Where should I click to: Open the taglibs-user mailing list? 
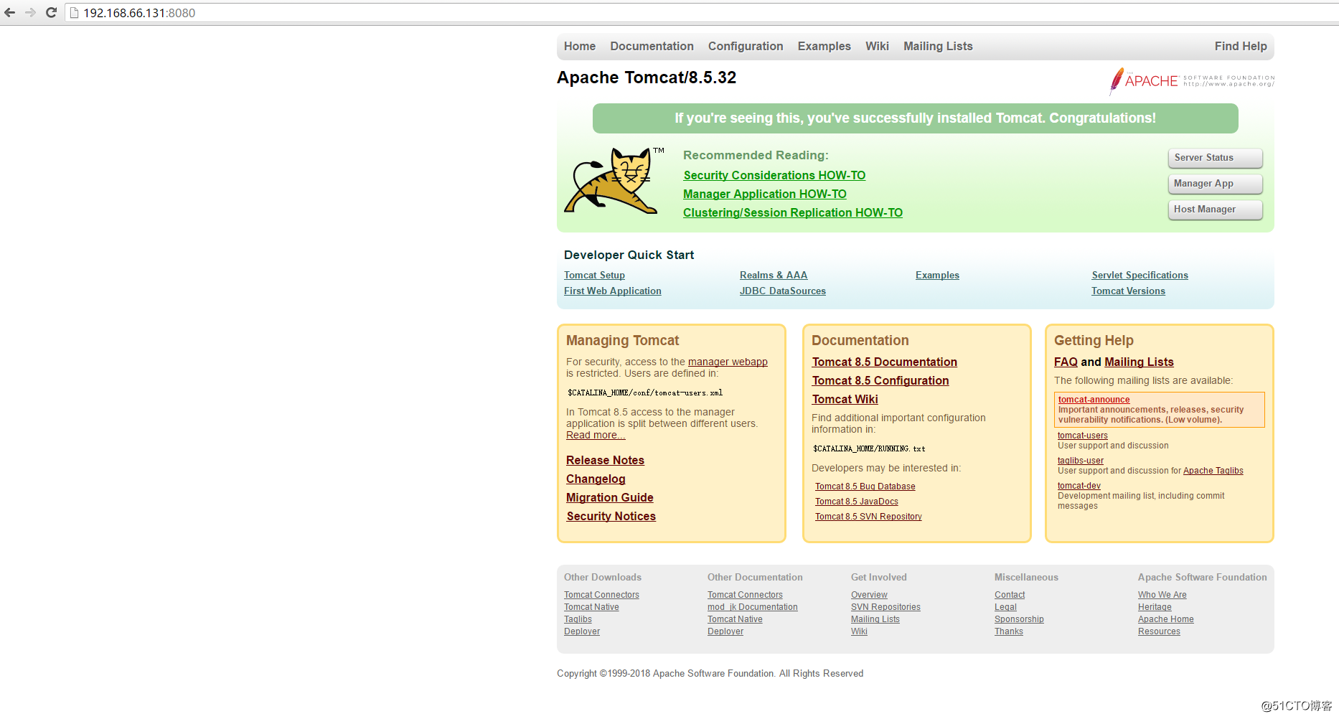1081,461
